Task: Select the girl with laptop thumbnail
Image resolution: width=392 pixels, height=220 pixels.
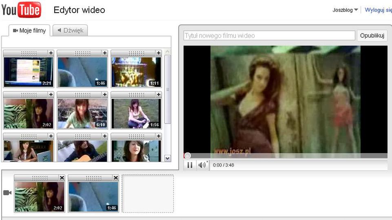Action: tap(29, 151)
